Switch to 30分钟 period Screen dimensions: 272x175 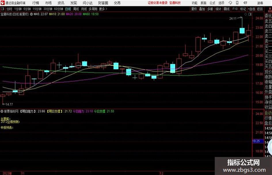[x=48, y=9]
